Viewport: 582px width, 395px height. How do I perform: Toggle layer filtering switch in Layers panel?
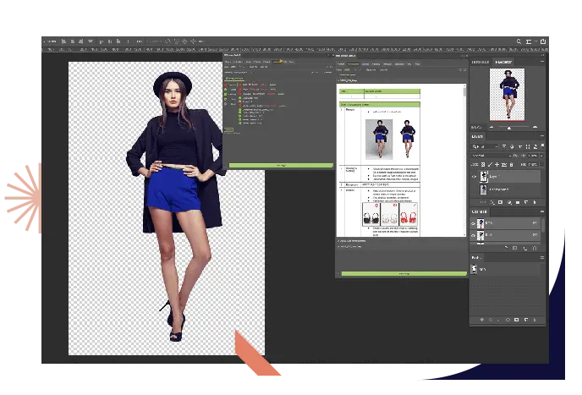point(542,145)
